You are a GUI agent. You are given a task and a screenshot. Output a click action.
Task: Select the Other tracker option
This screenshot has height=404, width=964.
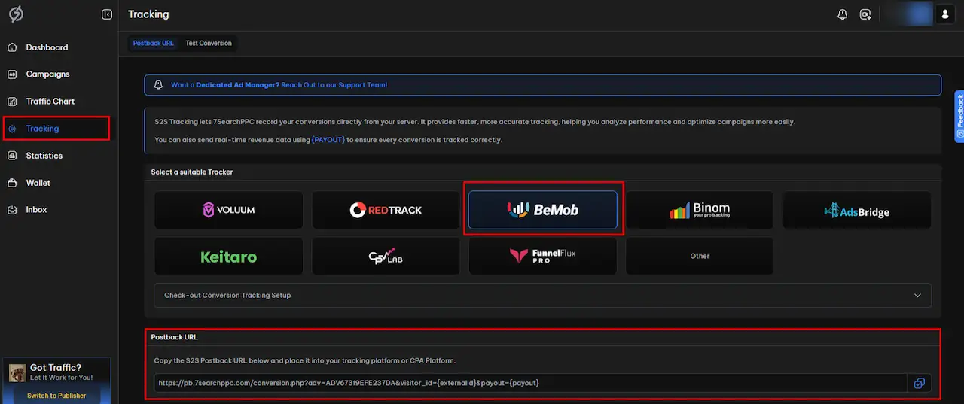point(700,257)
